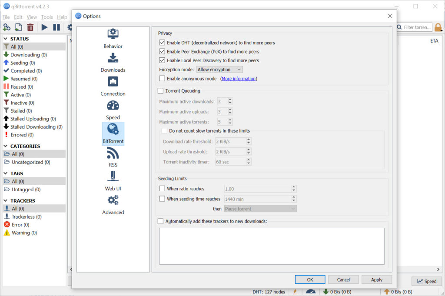Click the Maximum active uploads spinner
Viewport: 445px width, 296px height.
pos(225,112)
